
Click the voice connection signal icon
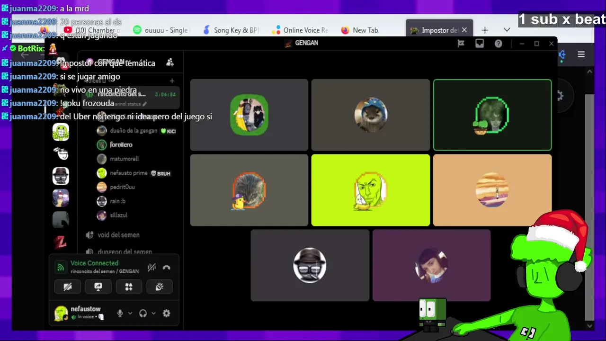(61, 268)
